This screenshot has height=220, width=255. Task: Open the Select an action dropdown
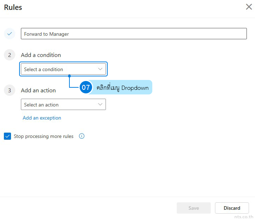click(x=63, y=104)
